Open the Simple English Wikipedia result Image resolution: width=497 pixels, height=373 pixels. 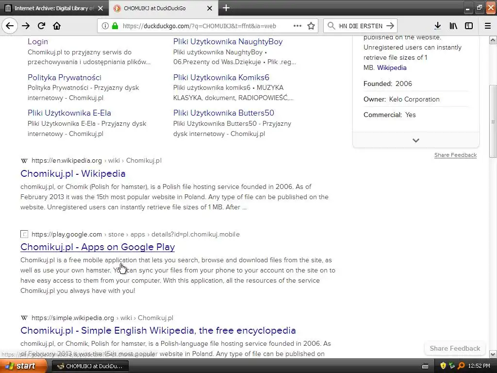pyautogui.click(x=158, y=330)
